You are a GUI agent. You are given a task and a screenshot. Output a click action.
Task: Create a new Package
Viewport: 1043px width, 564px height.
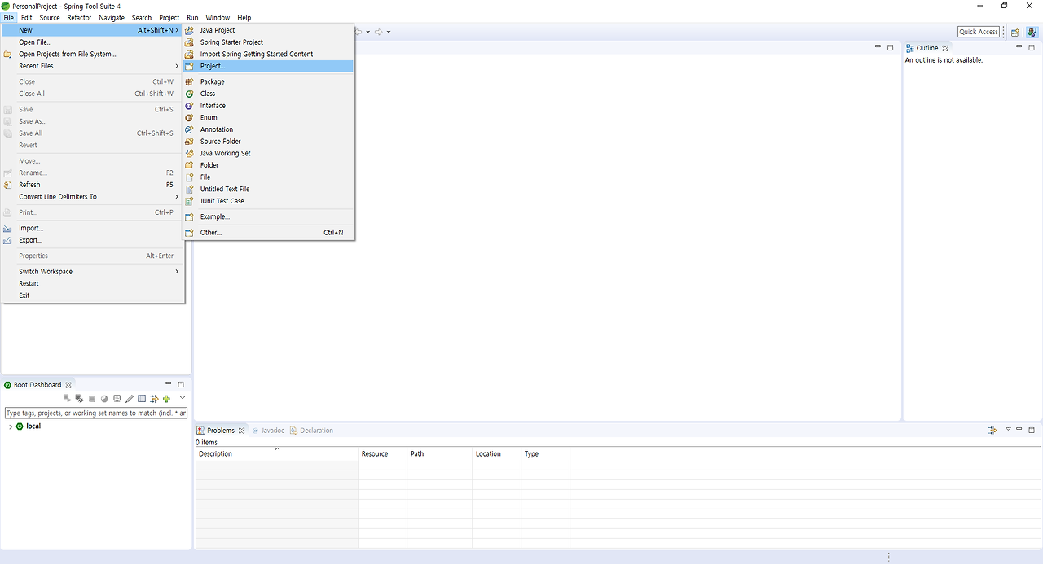click(x=269, y=82)
